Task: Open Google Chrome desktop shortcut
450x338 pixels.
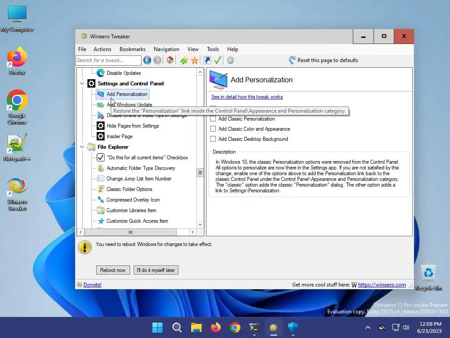Action: coord(17,107)
